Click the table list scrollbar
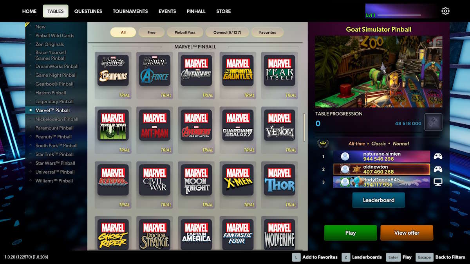The image size is (470, 264). point(304,128)
